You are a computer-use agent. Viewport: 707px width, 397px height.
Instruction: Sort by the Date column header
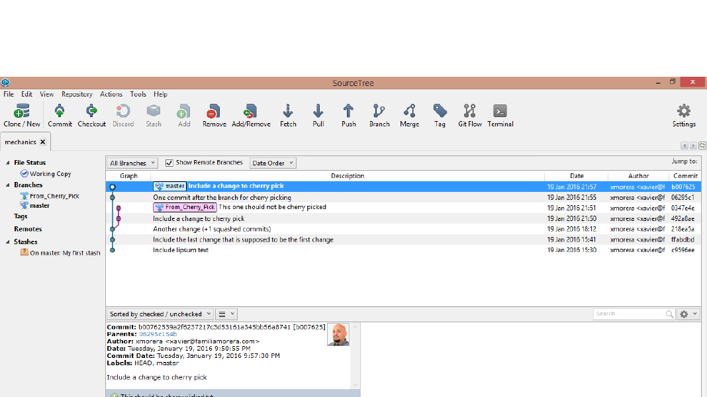(576, 176)
